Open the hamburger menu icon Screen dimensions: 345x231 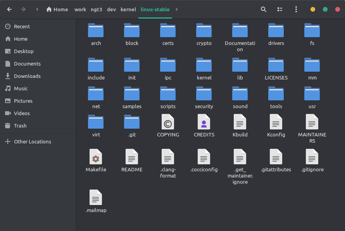[x=296, y=9]
